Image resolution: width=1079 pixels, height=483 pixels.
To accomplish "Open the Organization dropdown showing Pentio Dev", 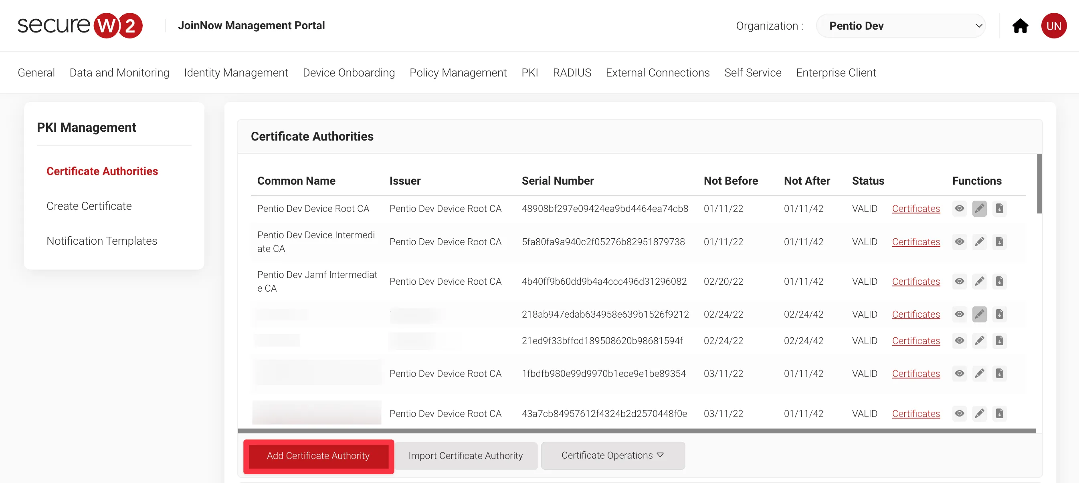I will pyautogui.click(x=901, y=26).
